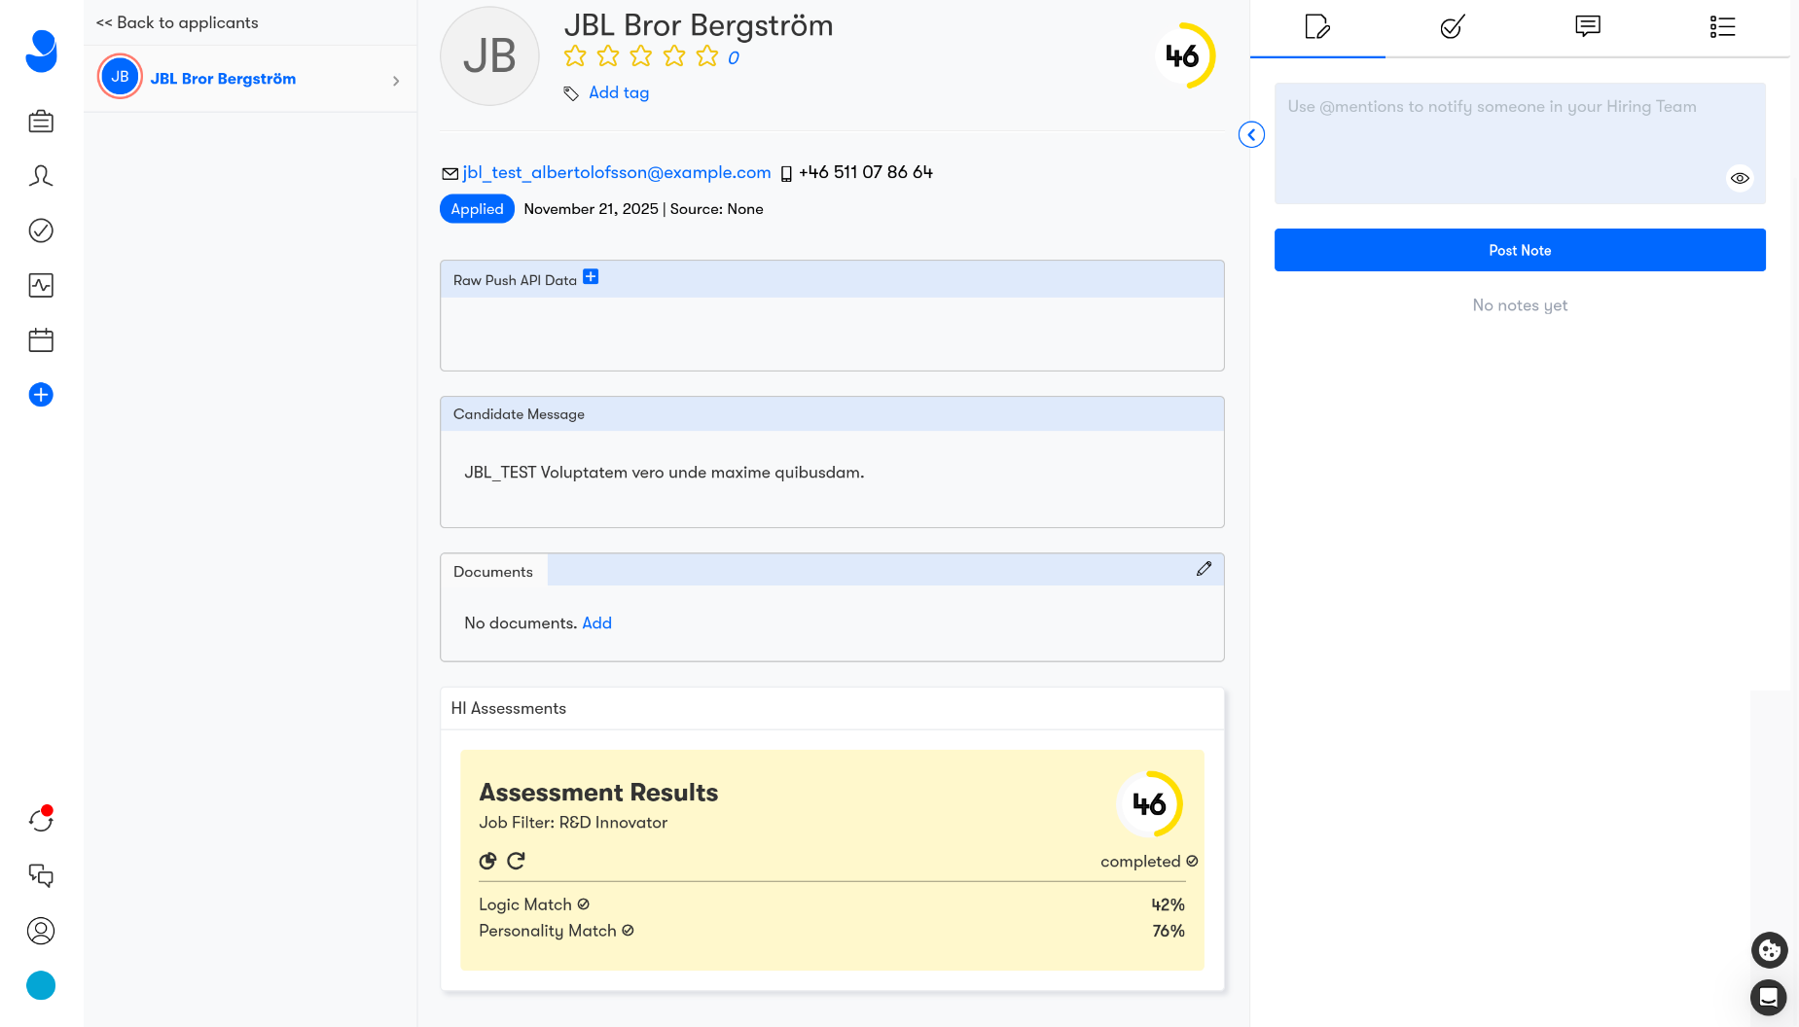The width and height of the screenshot is (1799, 1027).
Task: Open the calendar icon in sidebar
Action: pyautogui.click(x=41, y=340)
